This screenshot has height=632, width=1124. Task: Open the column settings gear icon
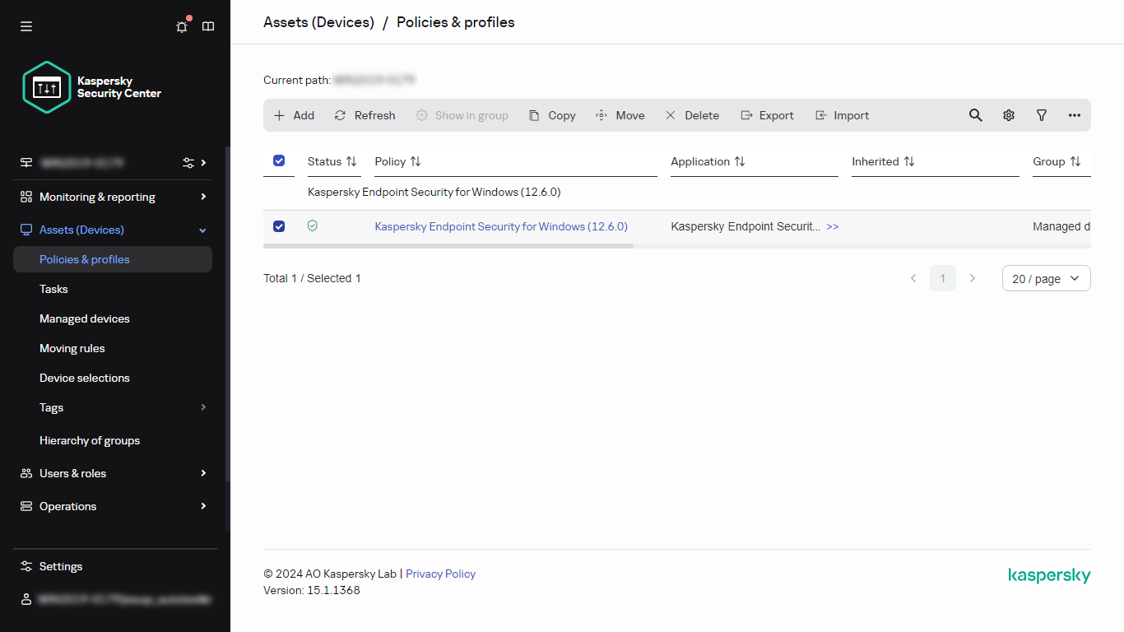click(1009, 115)
